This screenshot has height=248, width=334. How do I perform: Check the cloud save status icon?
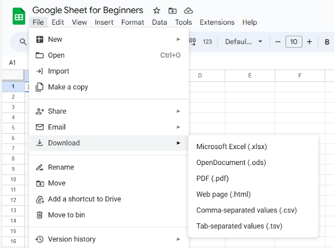coord(189,10)
